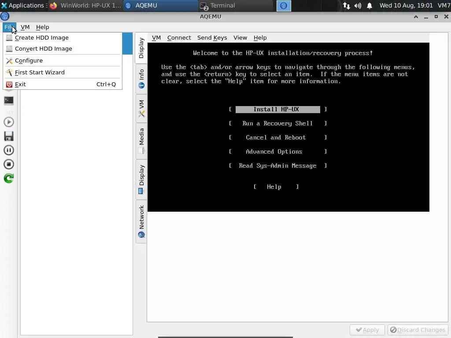Select Run a Recovery Shell option
The image size is (451, 338).
click(277, 123)
